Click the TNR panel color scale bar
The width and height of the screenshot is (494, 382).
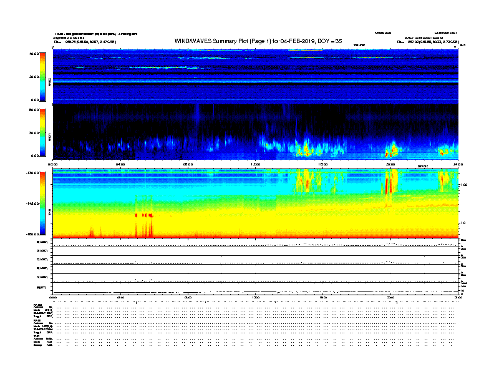coord(42,203)
